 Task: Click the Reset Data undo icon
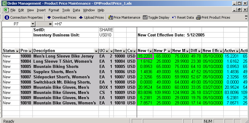coord(174,17)
